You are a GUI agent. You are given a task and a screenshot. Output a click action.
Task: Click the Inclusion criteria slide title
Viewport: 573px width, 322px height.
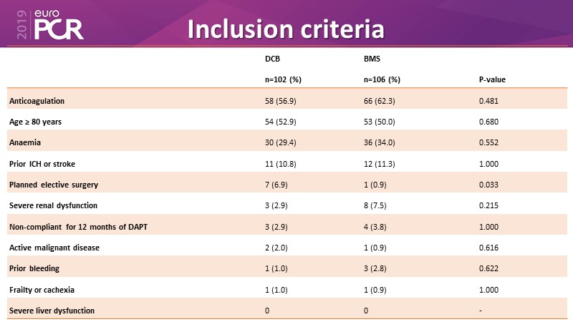click(285, 29)
